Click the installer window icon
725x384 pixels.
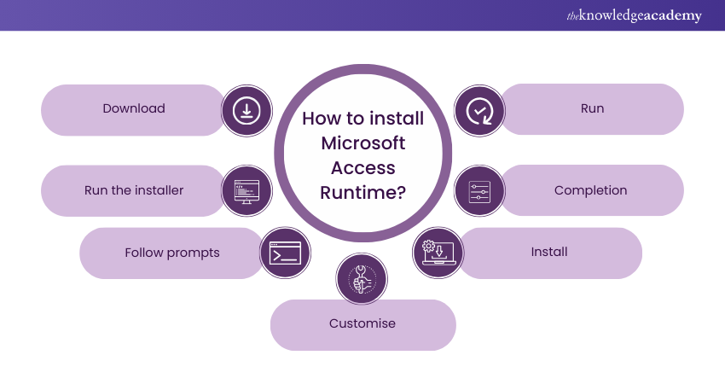(x=246, y=191)
